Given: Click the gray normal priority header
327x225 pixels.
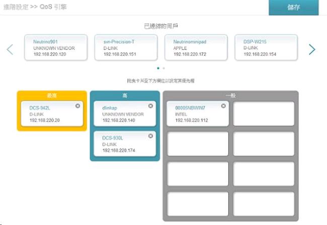Looking at the screenshot, I should (230, 95).
